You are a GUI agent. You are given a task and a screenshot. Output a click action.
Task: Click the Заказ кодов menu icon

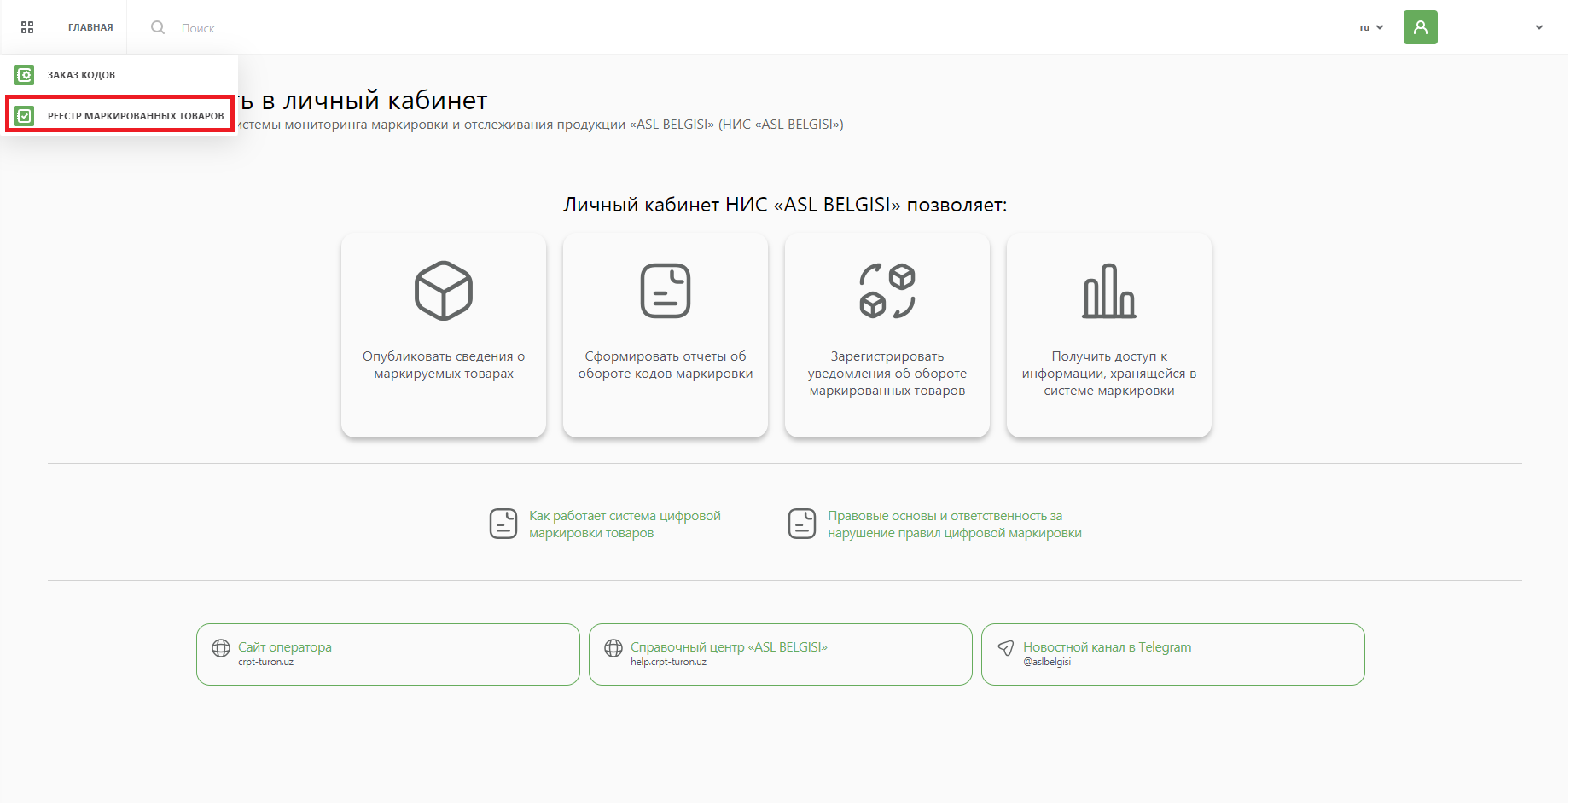point(25,75)
